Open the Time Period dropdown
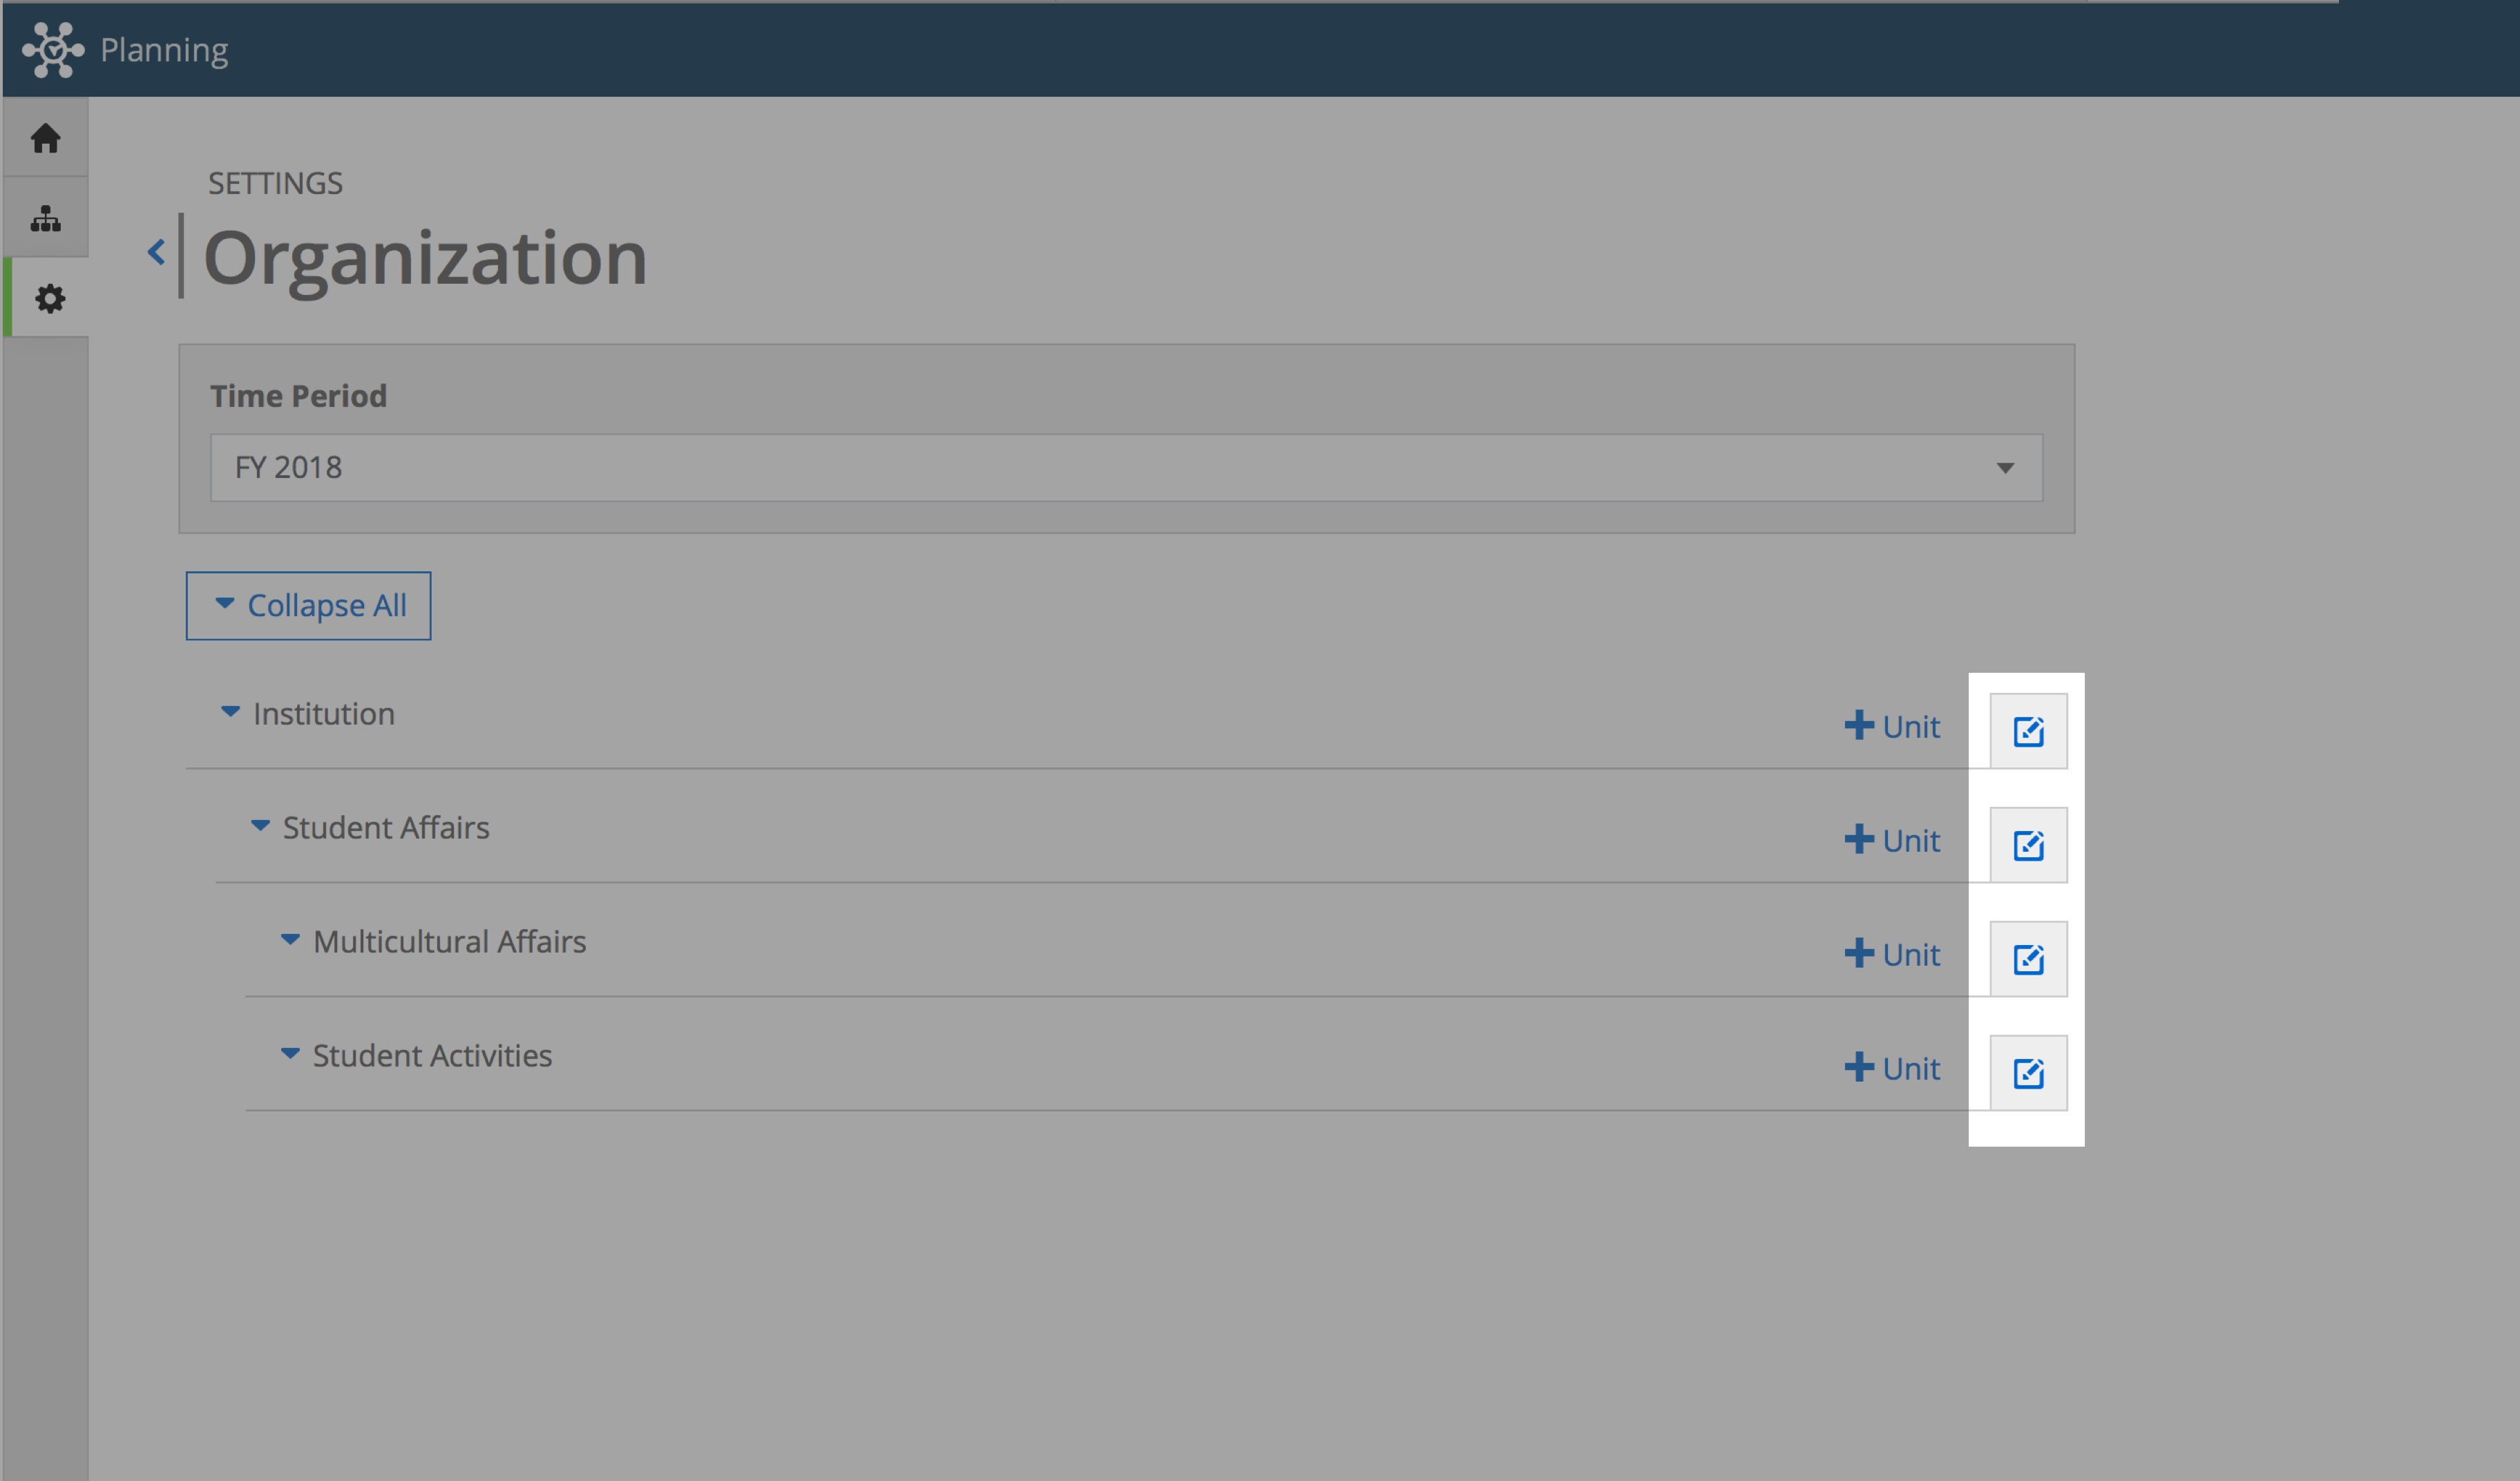2520x1481 pixels. pyautogui.click(x=1126, y=467)
